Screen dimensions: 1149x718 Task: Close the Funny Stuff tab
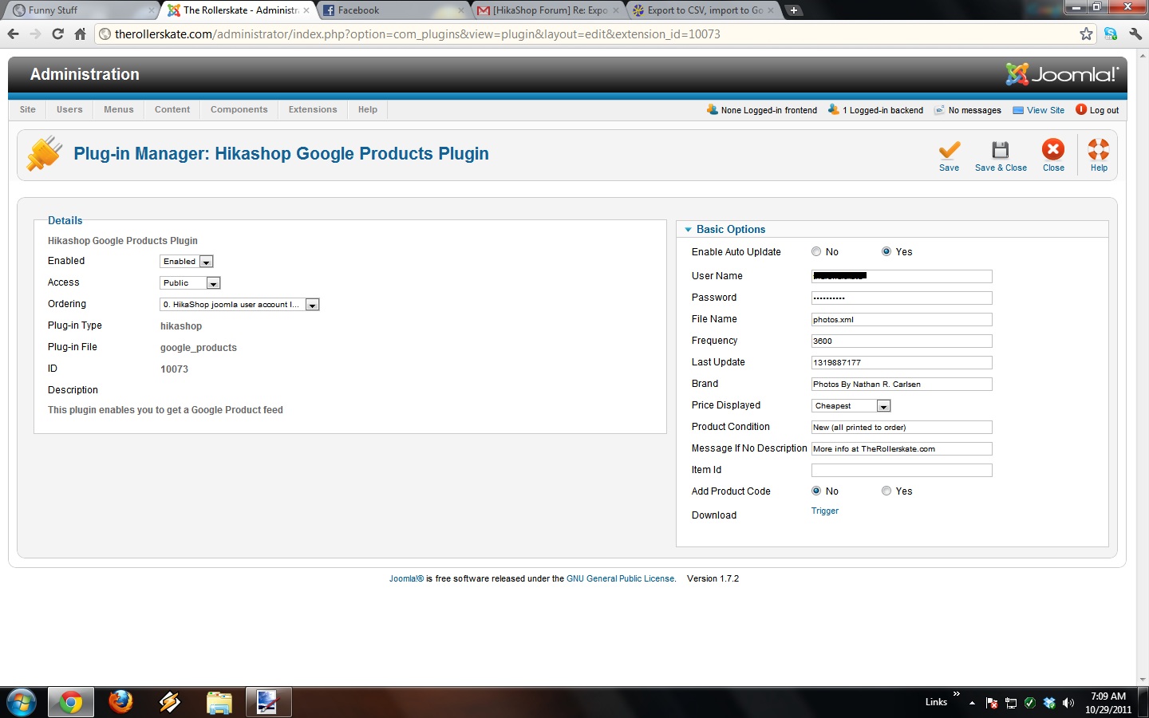(152, 10)
